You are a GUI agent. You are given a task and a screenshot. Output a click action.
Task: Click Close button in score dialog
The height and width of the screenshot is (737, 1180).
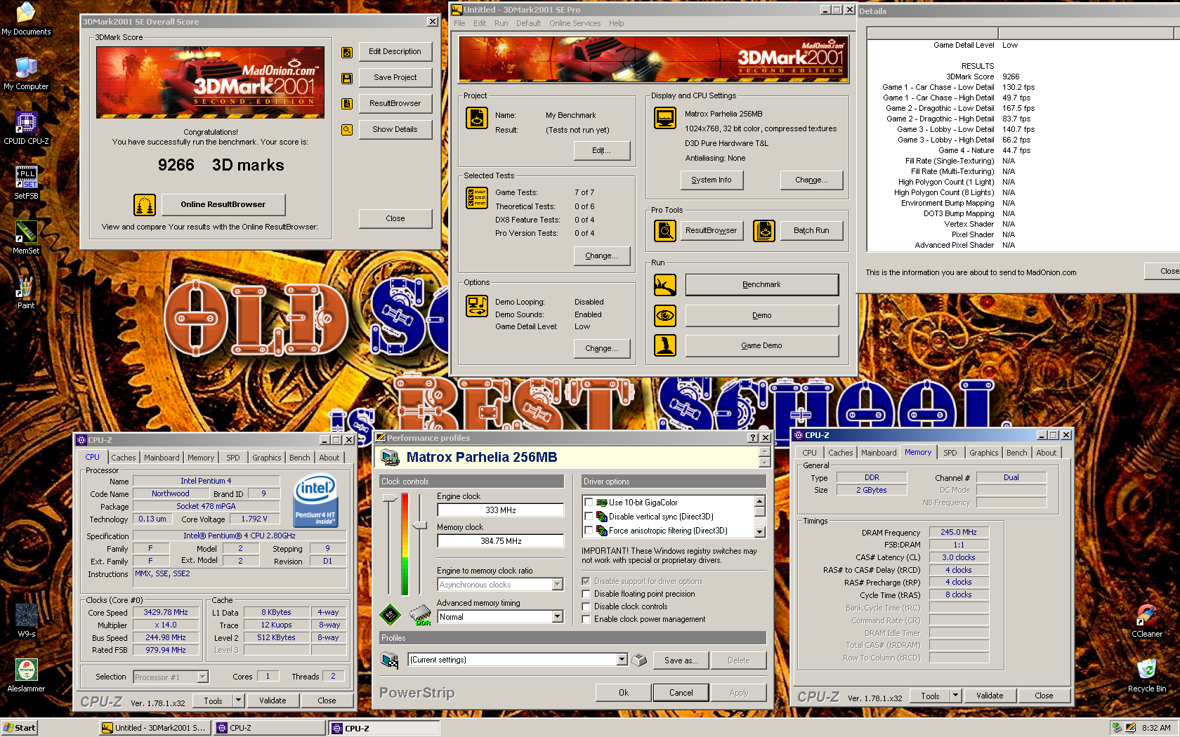(395, 219)
